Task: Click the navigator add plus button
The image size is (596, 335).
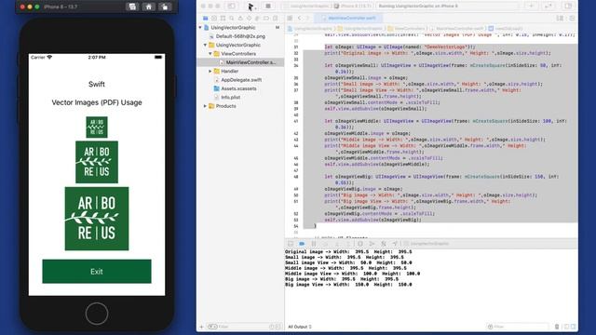Action: tap(201, 327)
